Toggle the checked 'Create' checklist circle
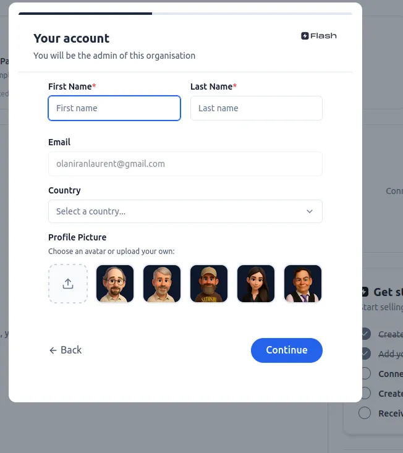This screenshot has width=403, height=453. tap(365, 334)
